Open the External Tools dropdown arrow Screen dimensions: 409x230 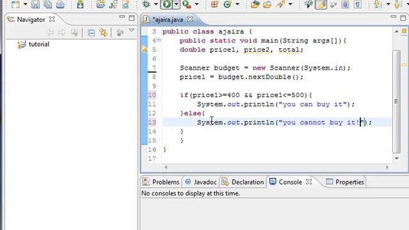[197, 4]
